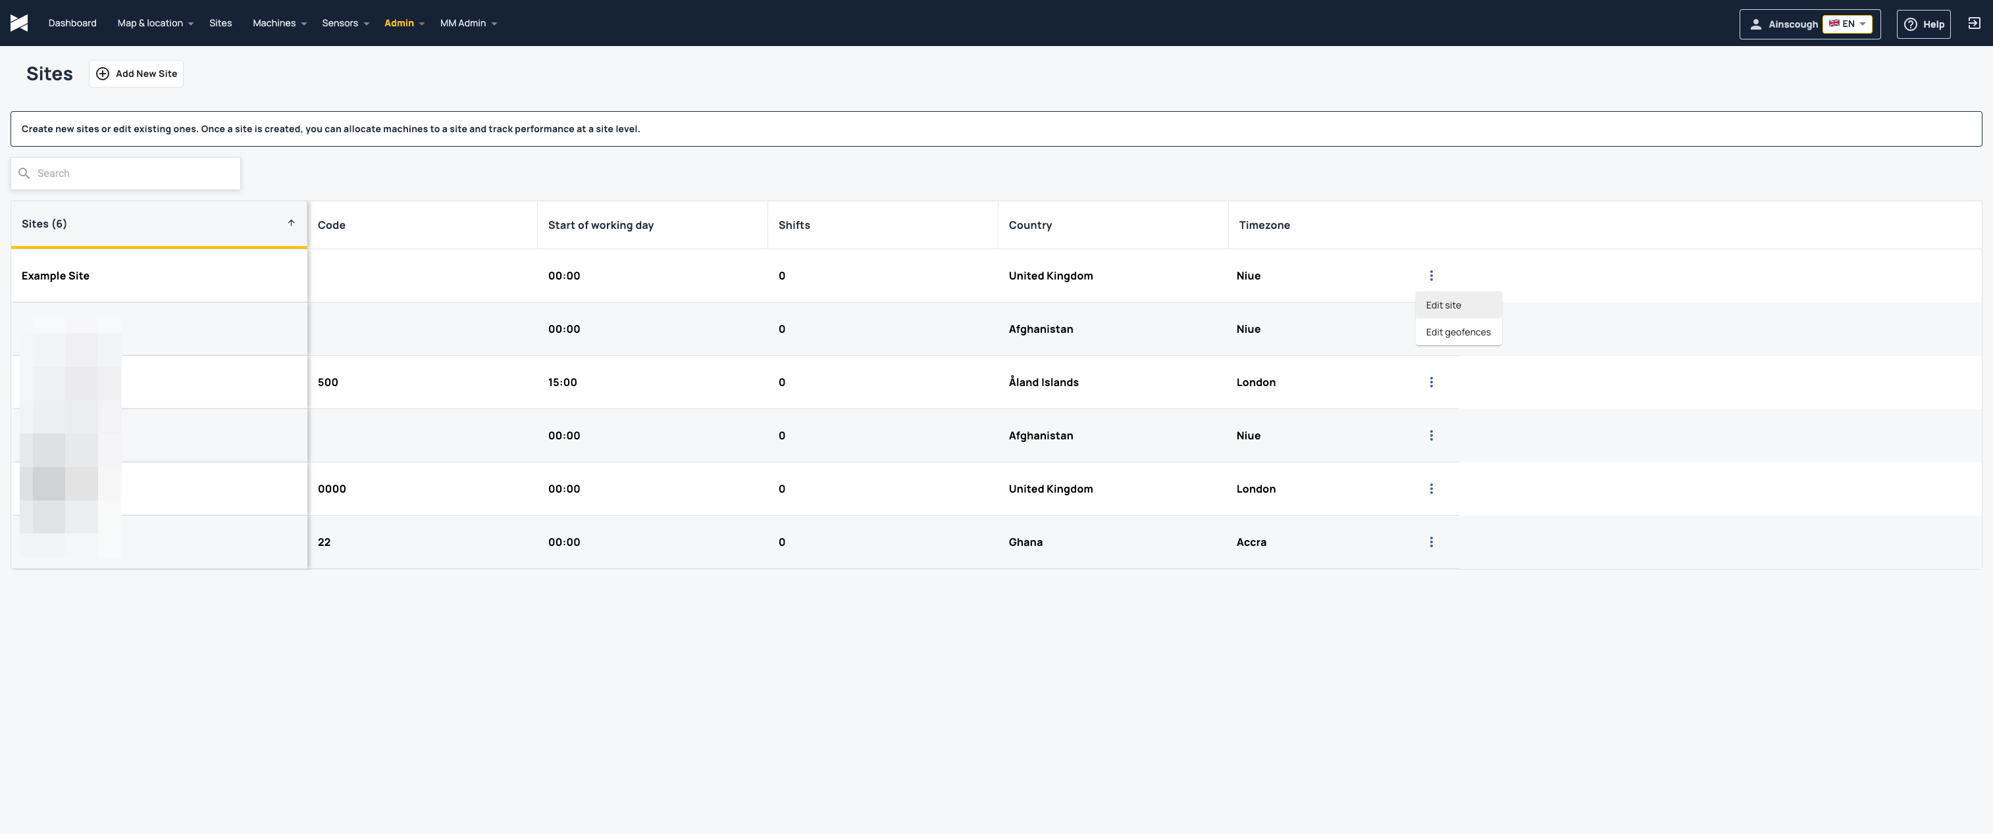Click the Add New Site button
Screen dimensions: 1993x834
point(136,74)
